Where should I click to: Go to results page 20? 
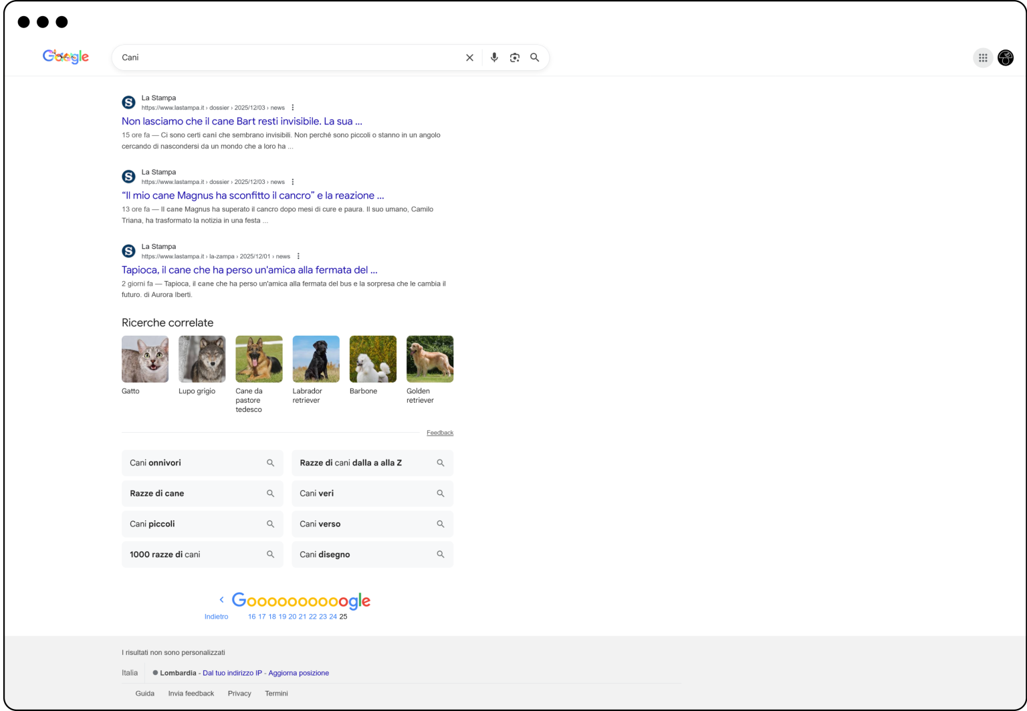[x=292, y=617]
